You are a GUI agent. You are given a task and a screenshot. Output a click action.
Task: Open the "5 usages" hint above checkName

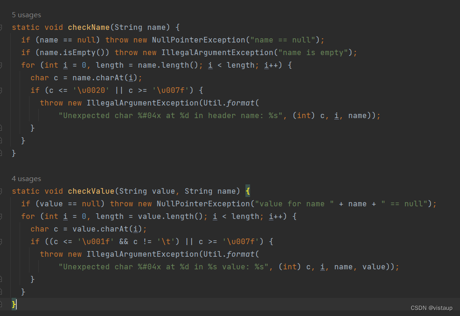(x=26, y=14)
